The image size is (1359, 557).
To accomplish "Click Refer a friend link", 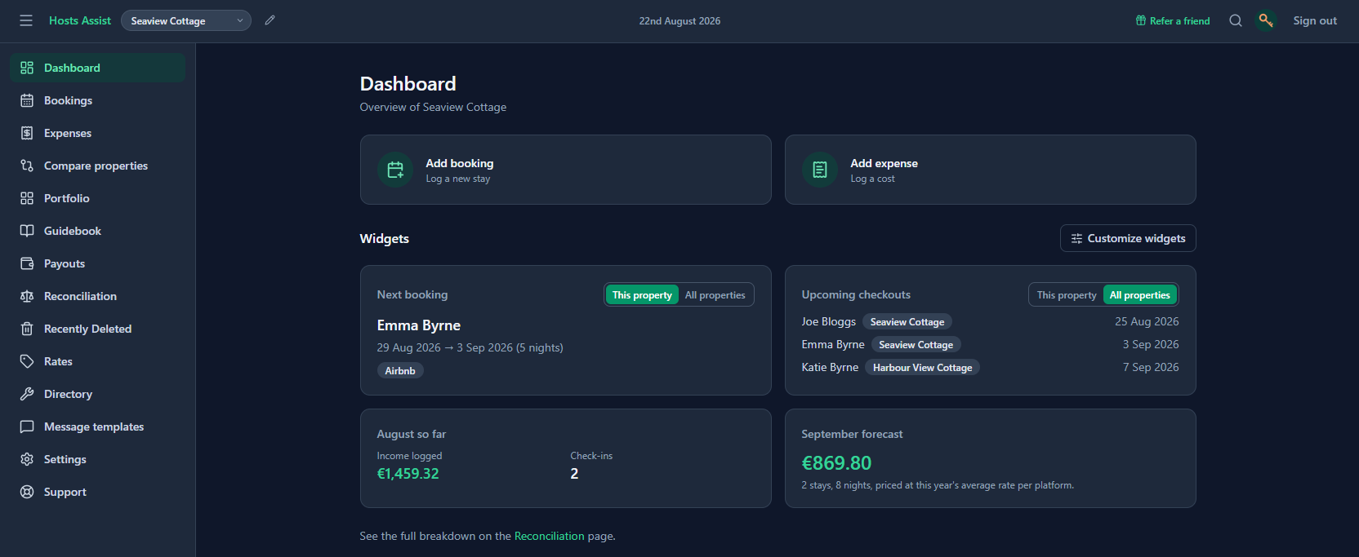I will coord(1173,20).
